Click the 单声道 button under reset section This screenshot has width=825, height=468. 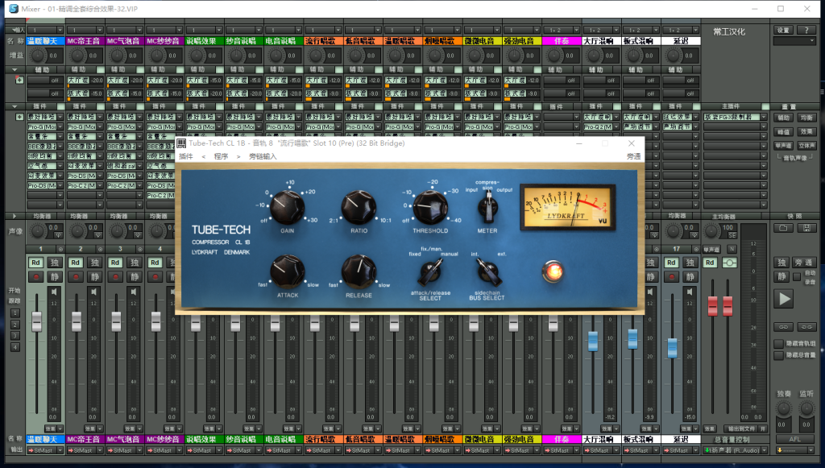tap(783, 145)
